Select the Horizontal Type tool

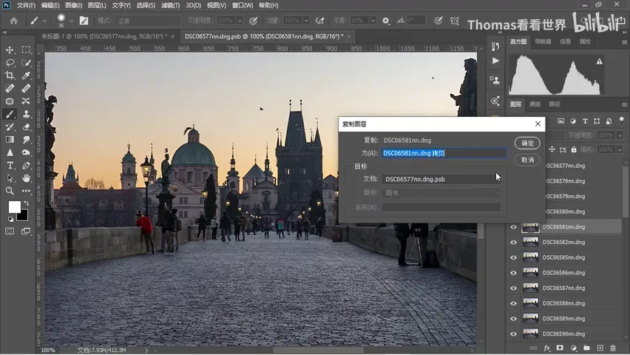[x=10, y=165]
